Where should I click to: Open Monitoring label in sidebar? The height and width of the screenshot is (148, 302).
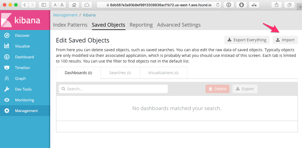24,100
